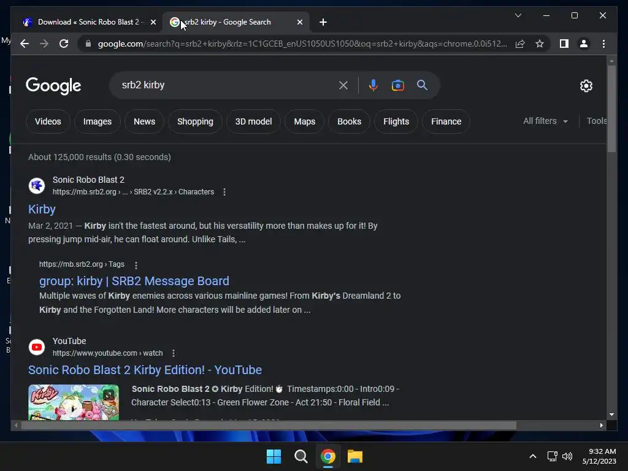The image size is (628, 471).
Task: Click the forward navigation arrow
Action: 44,44
